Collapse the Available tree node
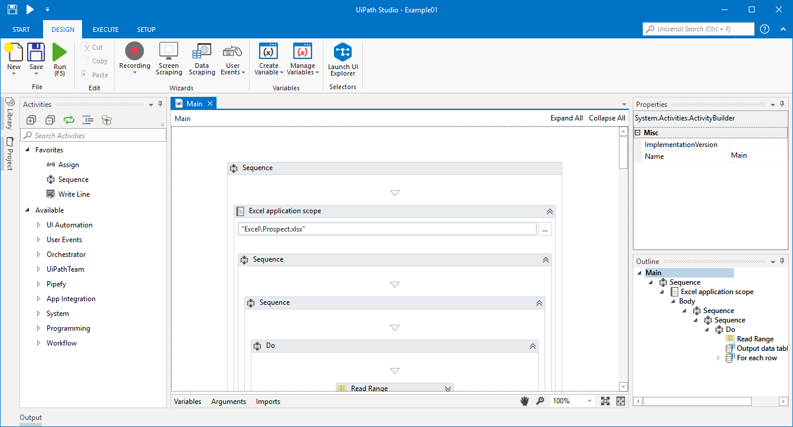This screenshot has height=427, width=793. coord(28,210)
